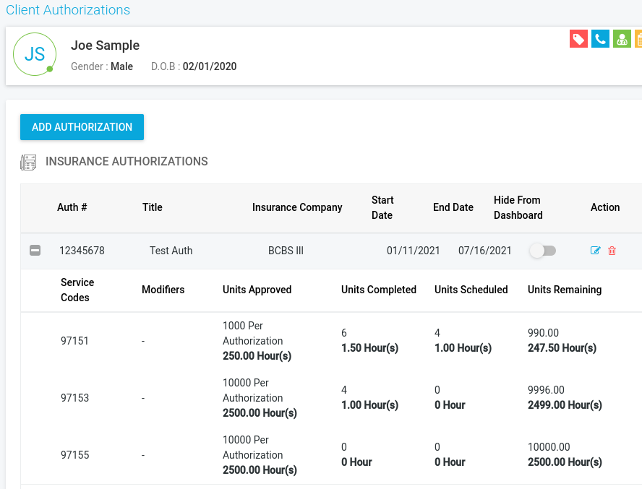Click the end date 07/16/2021
The height and width of the screenshot is (489, 642).
coord(485,251)
